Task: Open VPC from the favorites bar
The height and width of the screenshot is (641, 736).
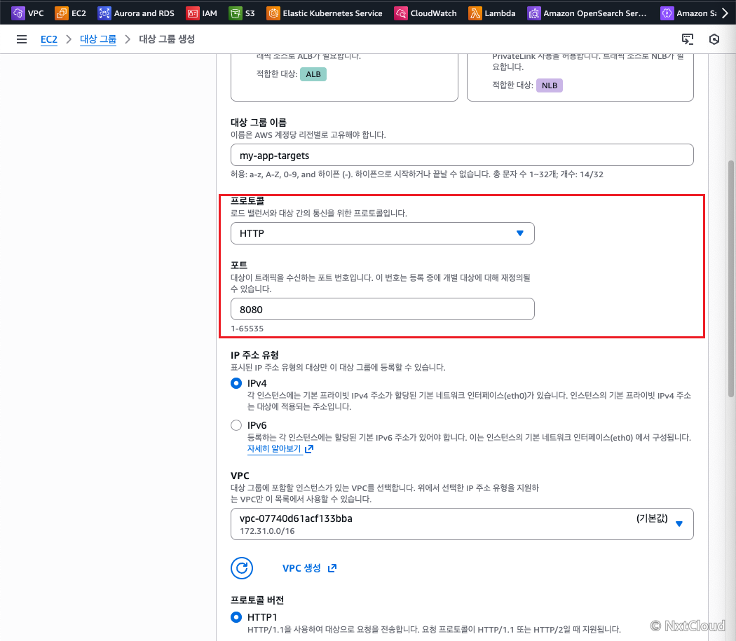Action: [x=36, y=13]
